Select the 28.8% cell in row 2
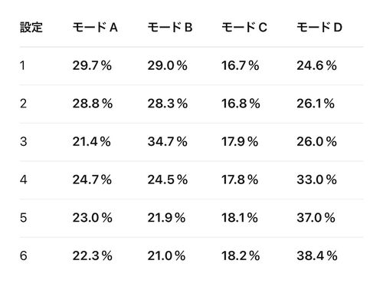383x300 pixels. coord(93,104)
